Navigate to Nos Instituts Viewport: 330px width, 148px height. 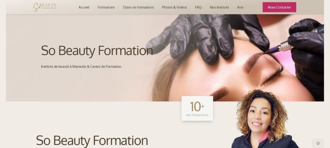(x=219, y=7)
